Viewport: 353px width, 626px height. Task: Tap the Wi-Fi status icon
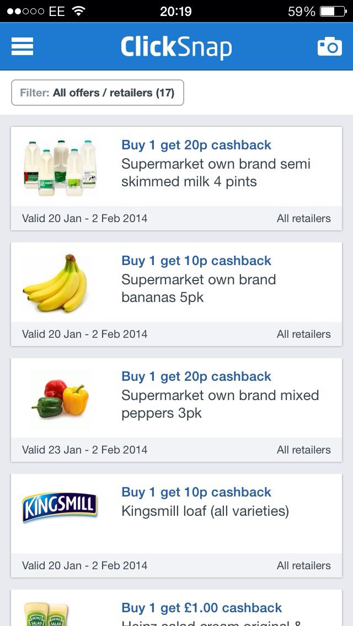[79, 11]
